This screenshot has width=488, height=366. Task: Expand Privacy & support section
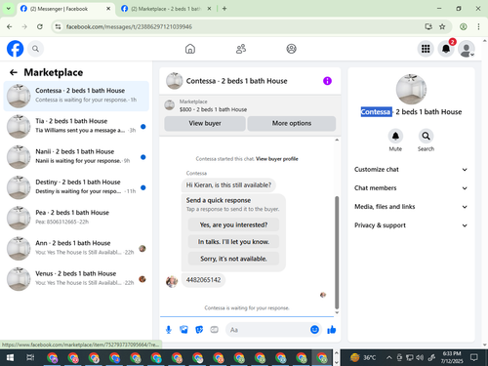(411, 225)
